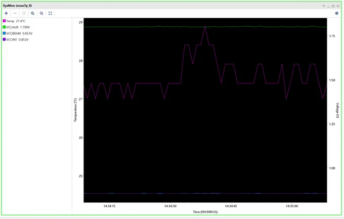344x219 pixels.
Task: Select the VCCAUX 1.799V legend entry
Action: 17,27
